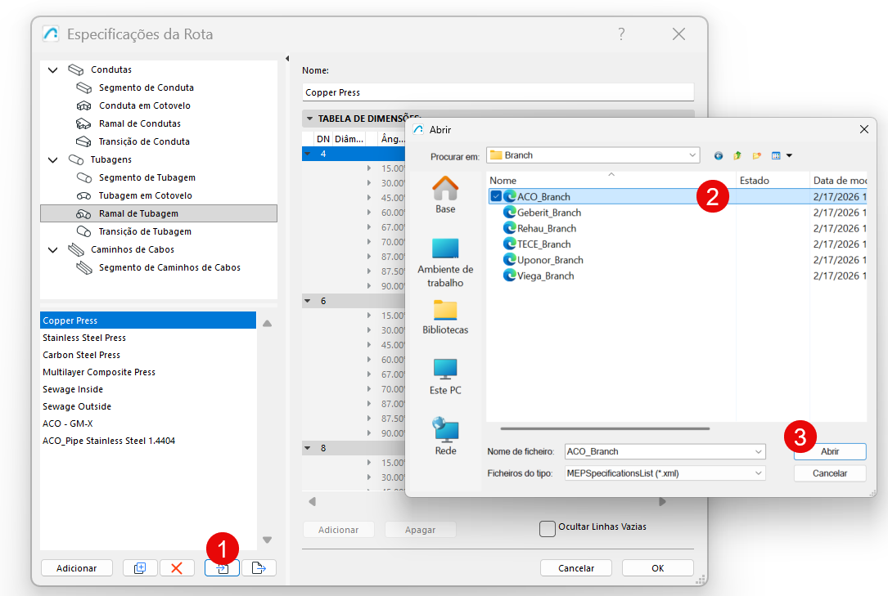Click Abrir button to open file

click(x=830, y=451)
